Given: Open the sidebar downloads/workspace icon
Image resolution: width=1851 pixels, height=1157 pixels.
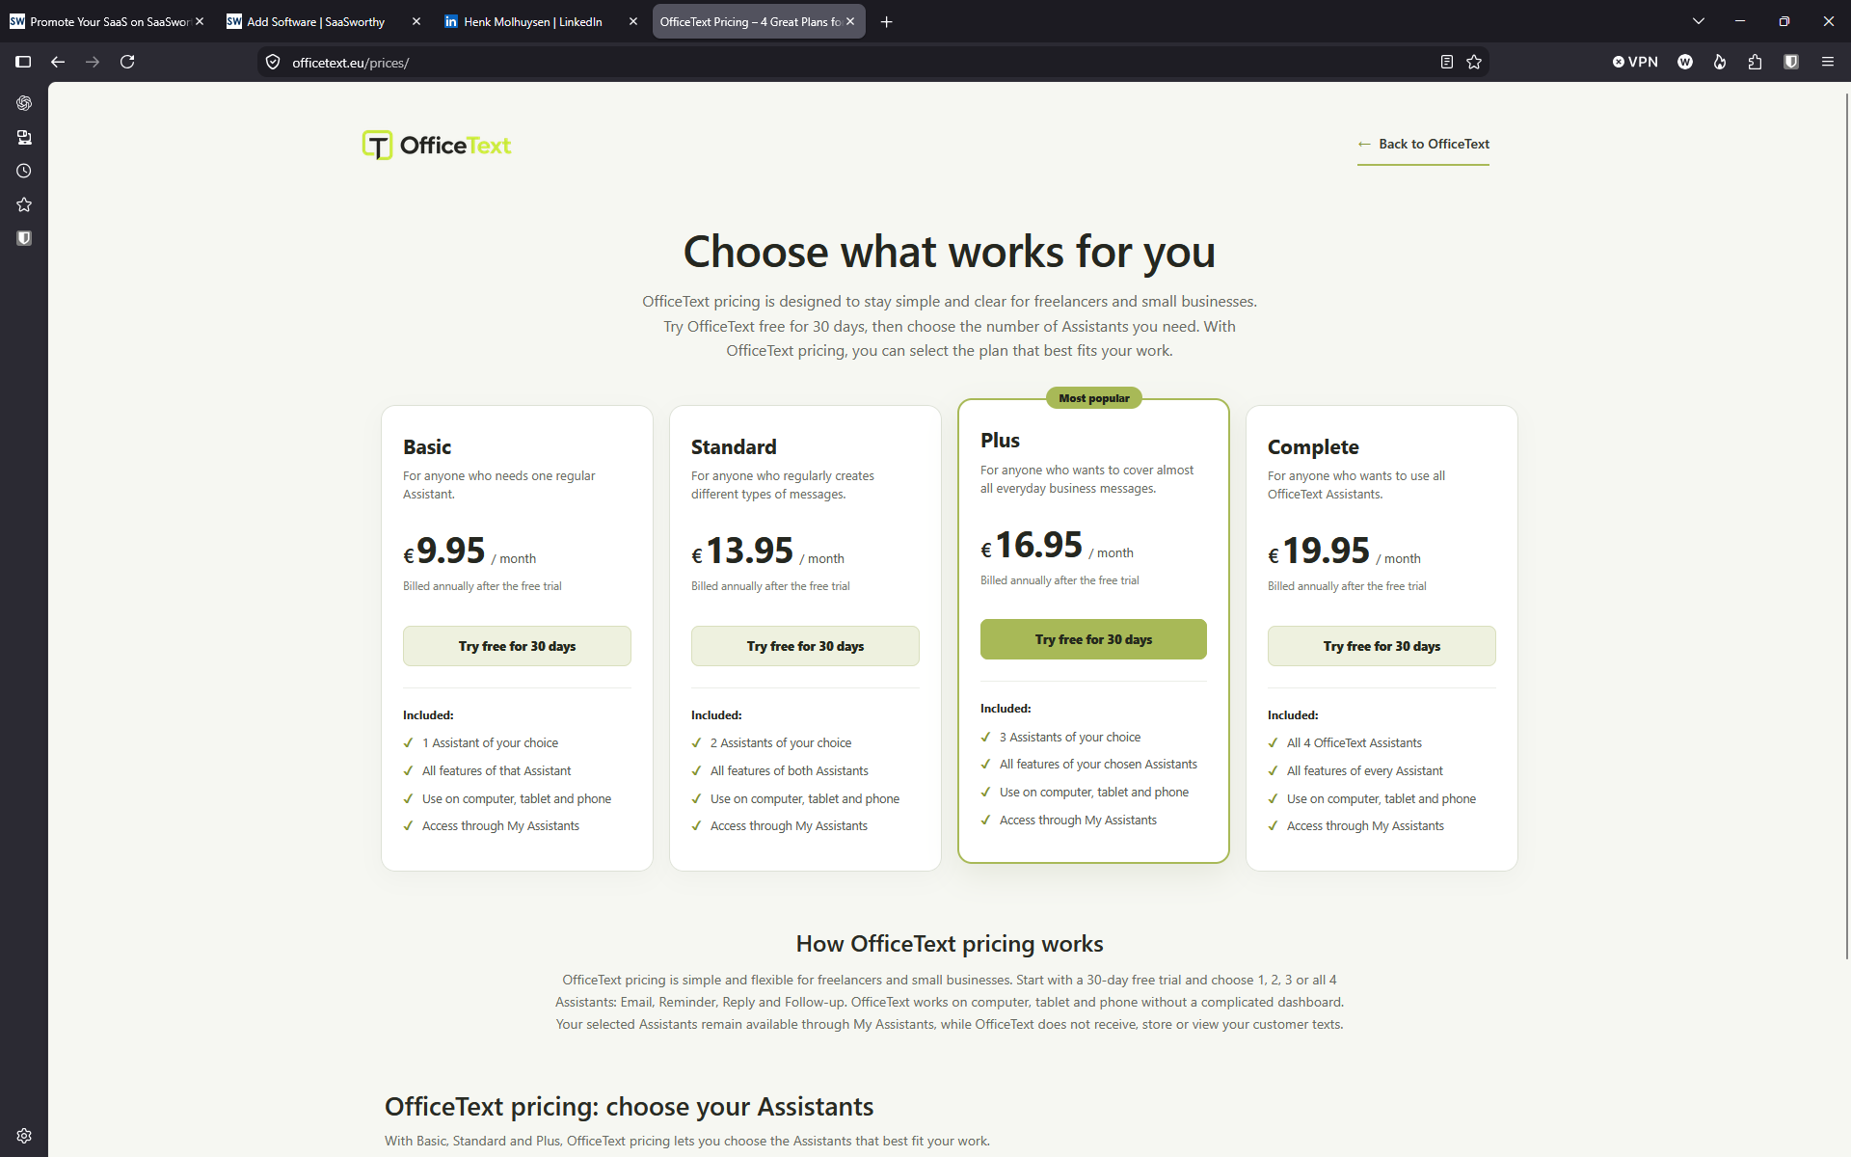Looking at the screenshot, I should [x=24, y=137].
